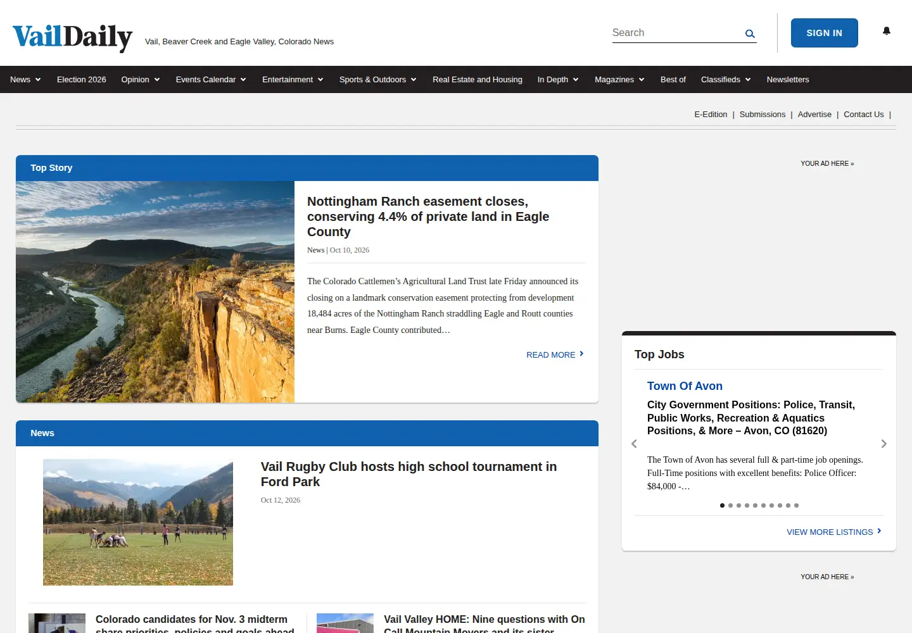This screenshot has width=912, height=633.
Task: Click READ MORE on top story
Action: (555, 354)
